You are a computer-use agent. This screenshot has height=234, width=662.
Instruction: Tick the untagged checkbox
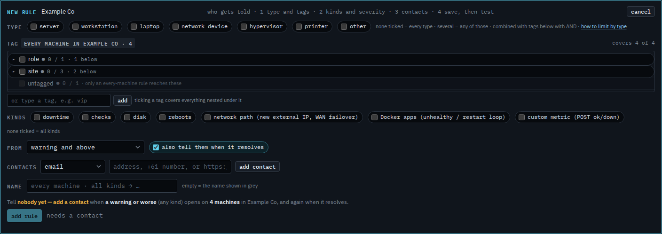click(22, 83)
